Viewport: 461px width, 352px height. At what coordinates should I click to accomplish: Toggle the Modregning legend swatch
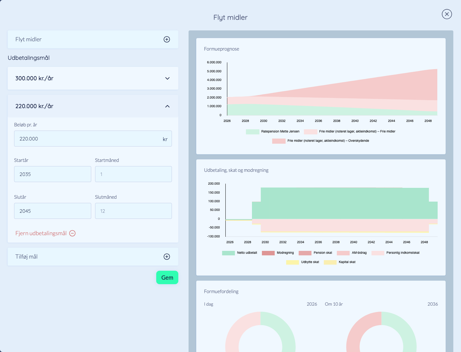[268, 253]
